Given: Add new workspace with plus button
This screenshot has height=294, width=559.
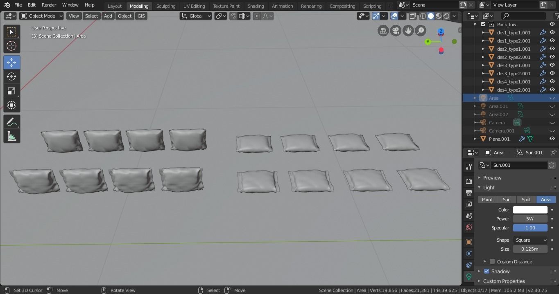Looking at the screenshot, I should coord(390,6).
